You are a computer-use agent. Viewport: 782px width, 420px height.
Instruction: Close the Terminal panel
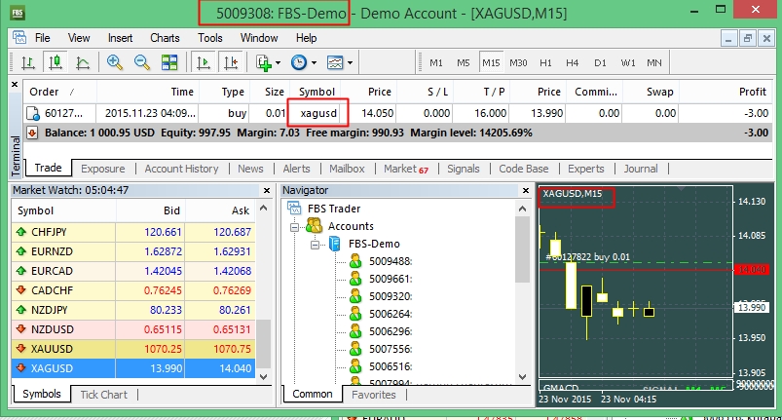(x=15, y=85)
